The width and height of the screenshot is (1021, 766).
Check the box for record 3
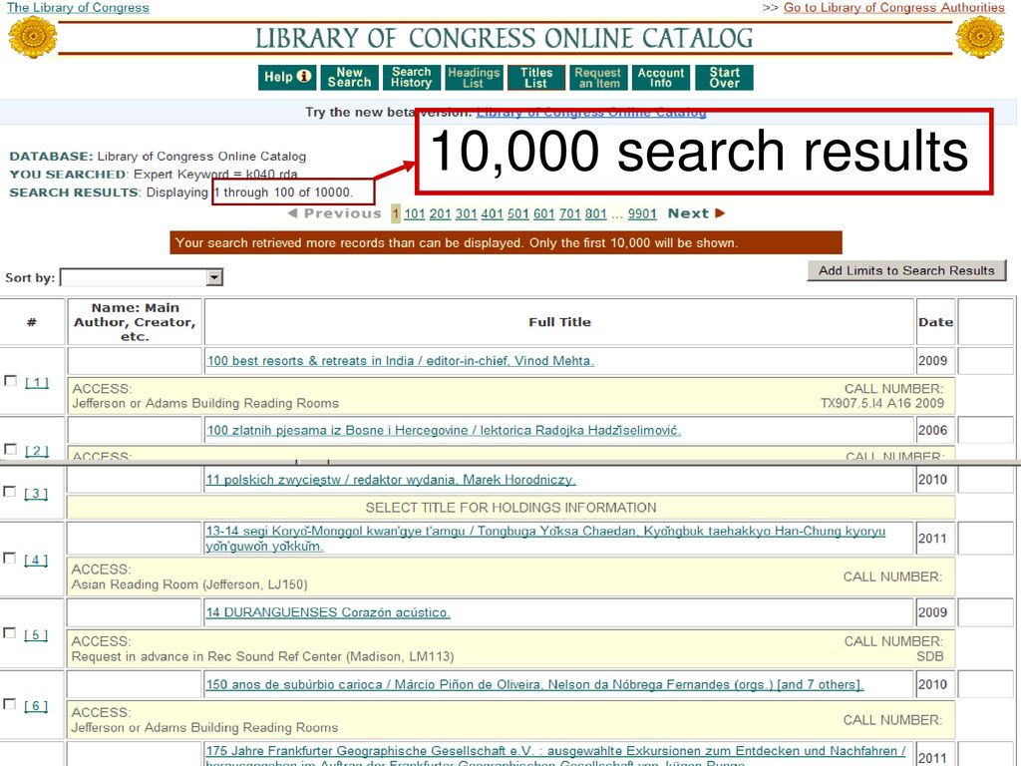point(10,492)
